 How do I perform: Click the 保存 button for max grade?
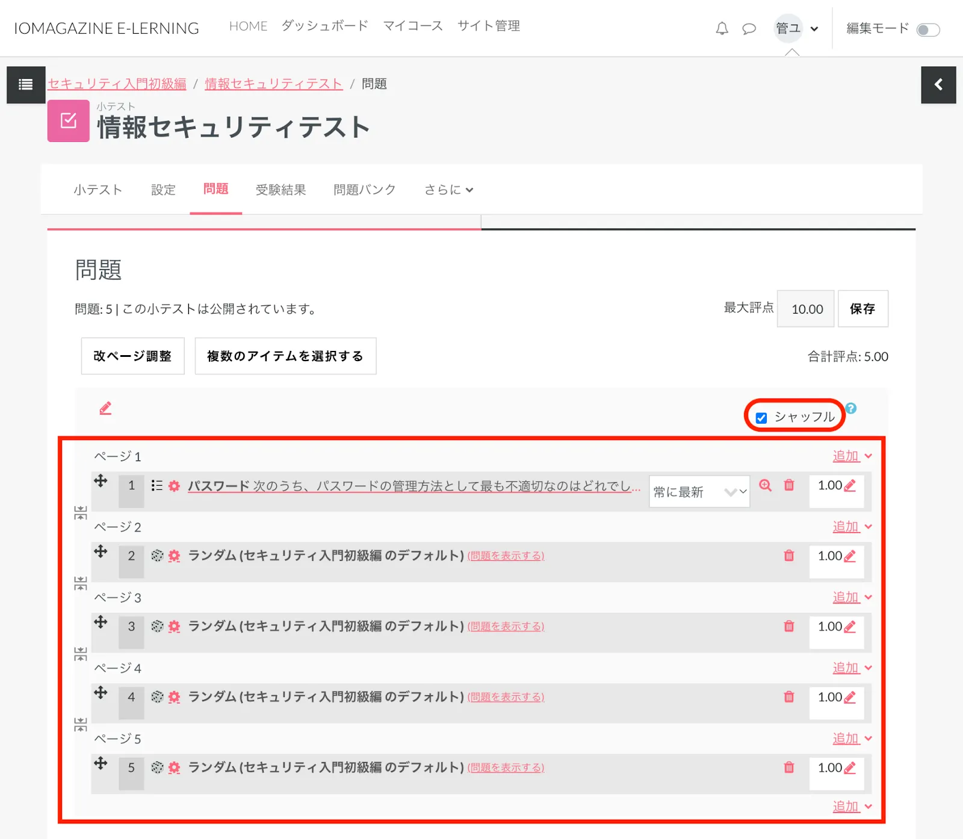pyautogui.click(x=862, y=309)
